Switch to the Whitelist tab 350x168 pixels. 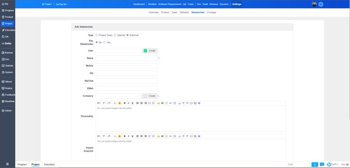tap(184, 12)
